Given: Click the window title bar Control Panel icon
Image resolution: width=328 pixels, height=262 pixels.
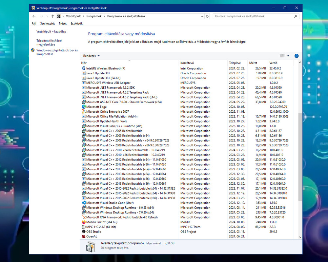Looking at the screenshot, I should click(x=33, y=8).
